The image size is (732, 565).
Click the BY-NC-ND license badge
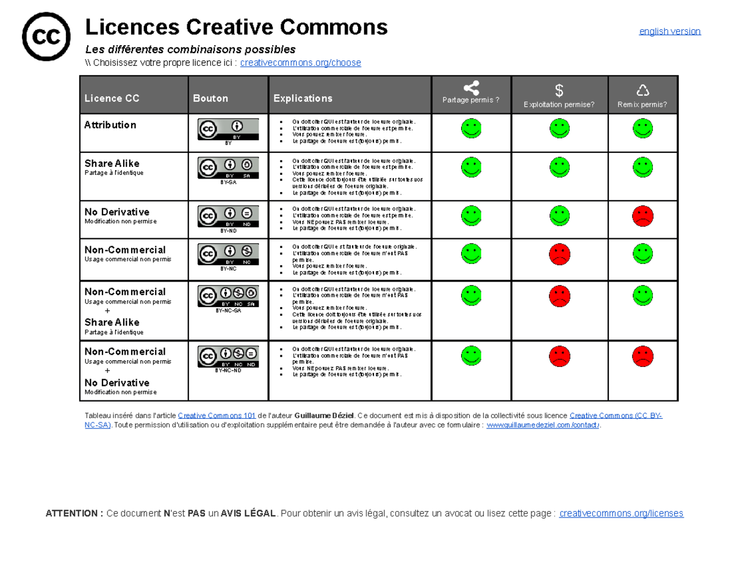[227, 357]
